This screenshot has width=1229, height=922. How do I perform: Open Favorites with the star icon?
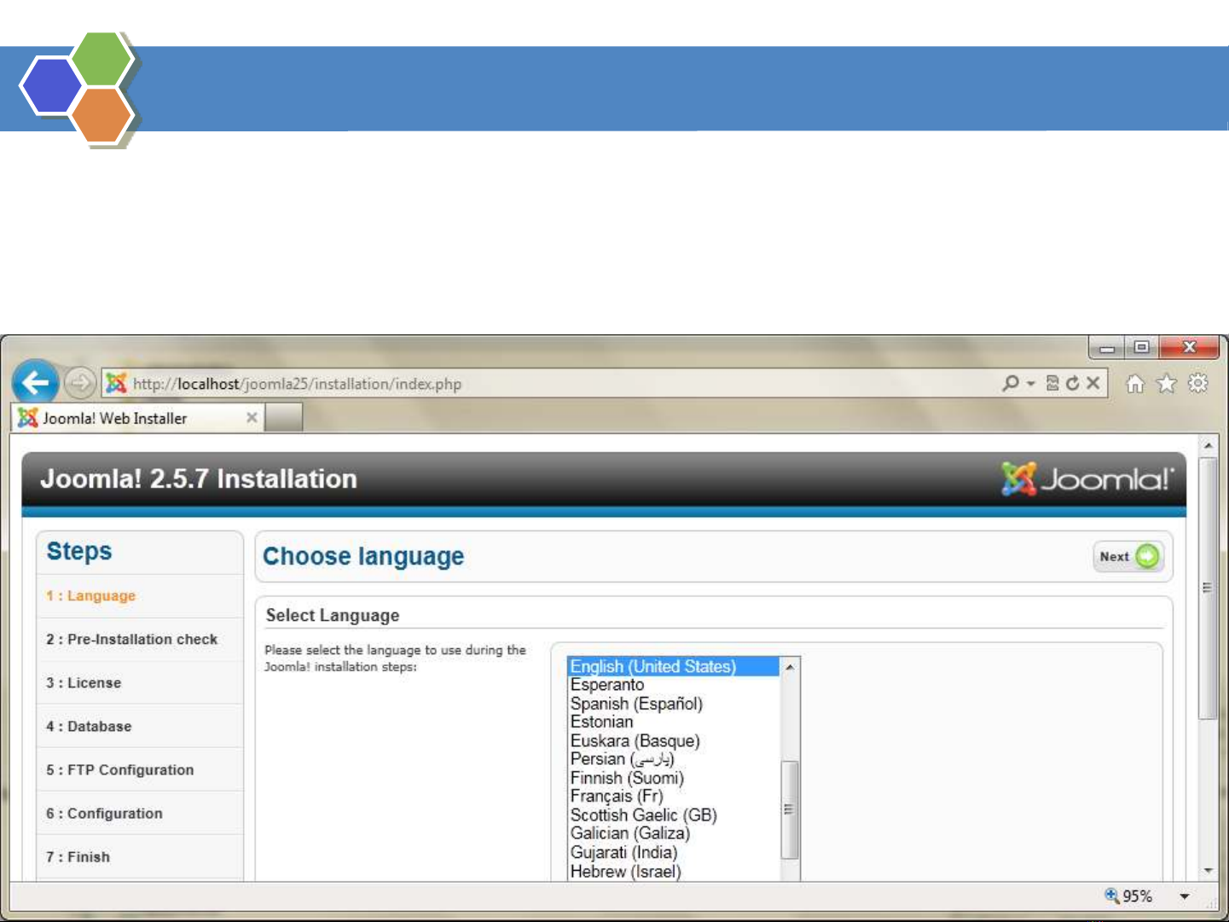coord(1166,384)
